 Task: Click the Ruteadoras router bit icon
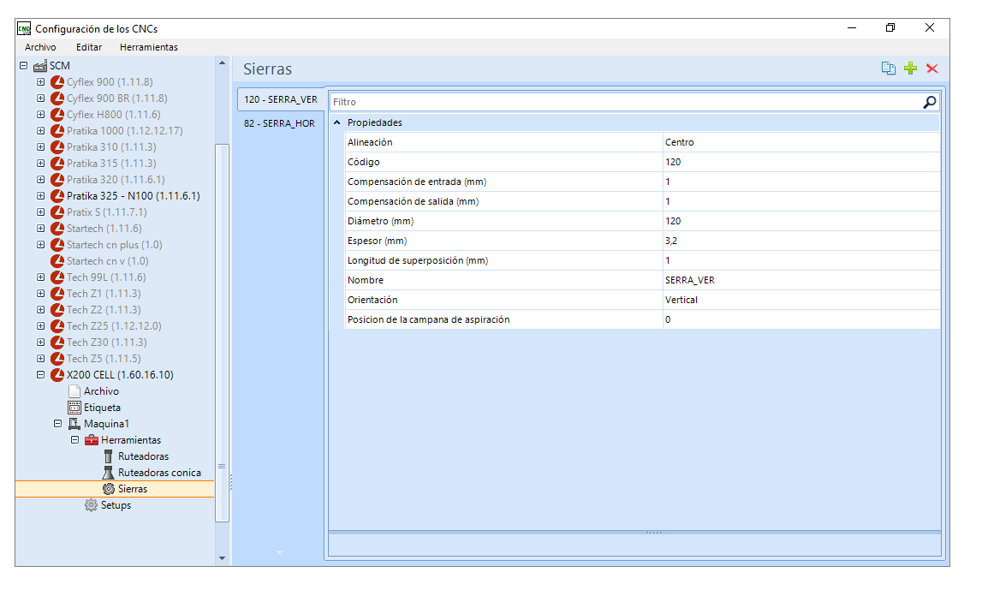(x=109, y=456)
